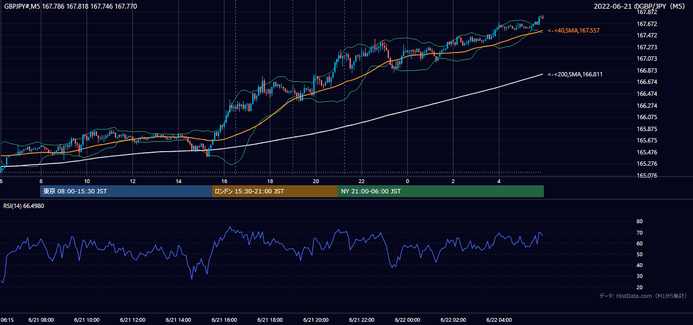The image size is (693, 325).
Task: Click the HistData.com data source credit
Action: 643,296
